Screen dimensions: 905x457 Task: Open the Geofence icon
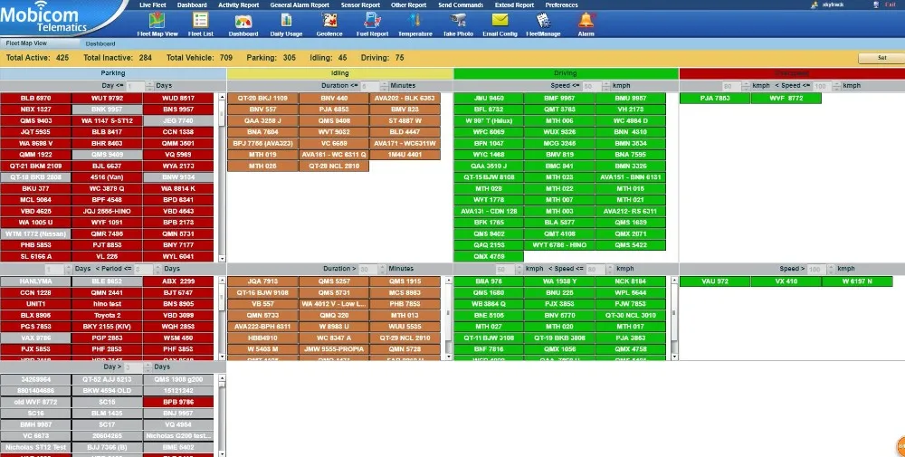329,24
